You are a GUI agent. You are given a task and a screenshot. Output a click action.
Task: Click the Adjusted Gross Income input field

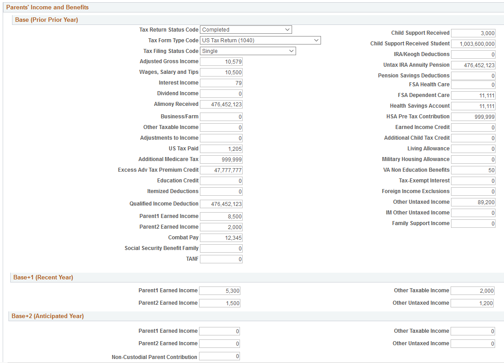(x=221, y=61)
